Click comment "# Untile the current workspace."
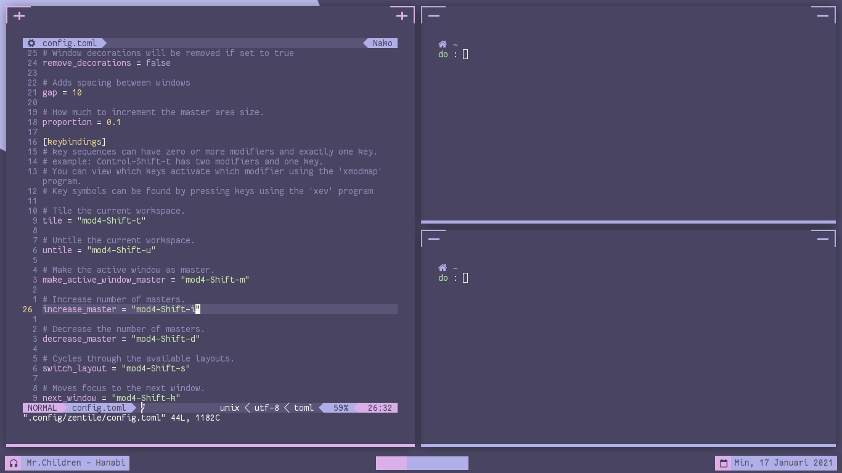842x473 pixels. [x=119, y=240]
